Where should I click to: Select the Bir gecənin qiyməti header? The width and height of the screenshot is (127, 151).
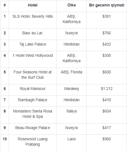click(106, 5)
